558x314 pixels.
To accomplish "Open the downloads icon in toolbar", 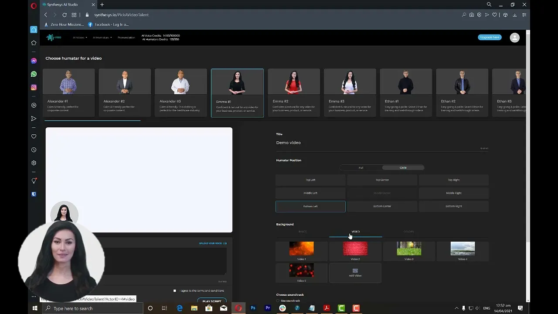I will pos(515,15).
